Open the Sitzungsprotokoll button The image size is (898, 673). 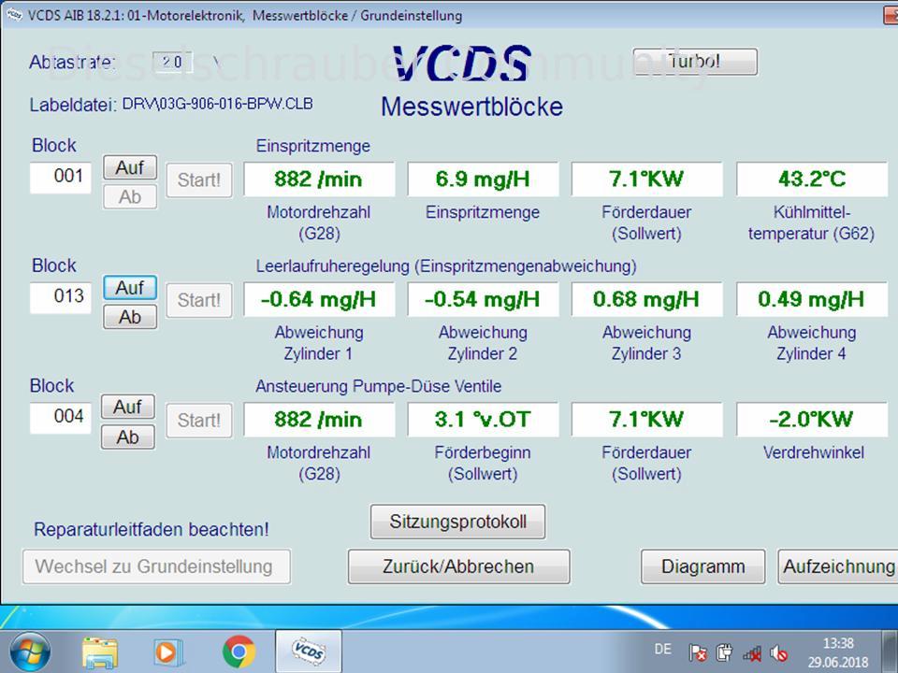coord(457,522)
